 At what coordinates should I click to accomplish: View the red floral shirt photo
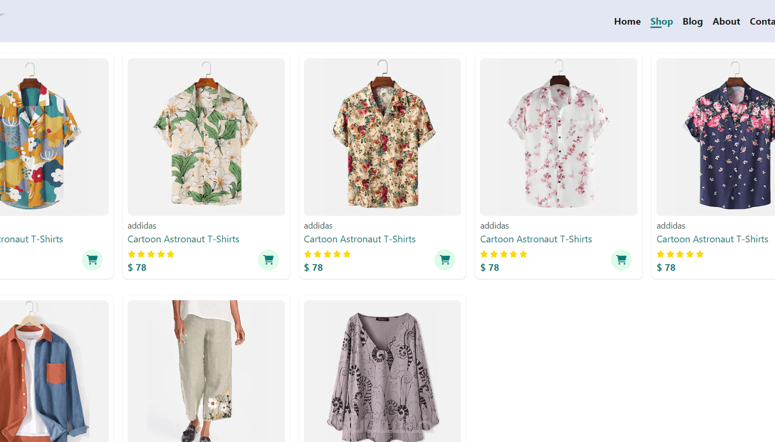[382, 137]
